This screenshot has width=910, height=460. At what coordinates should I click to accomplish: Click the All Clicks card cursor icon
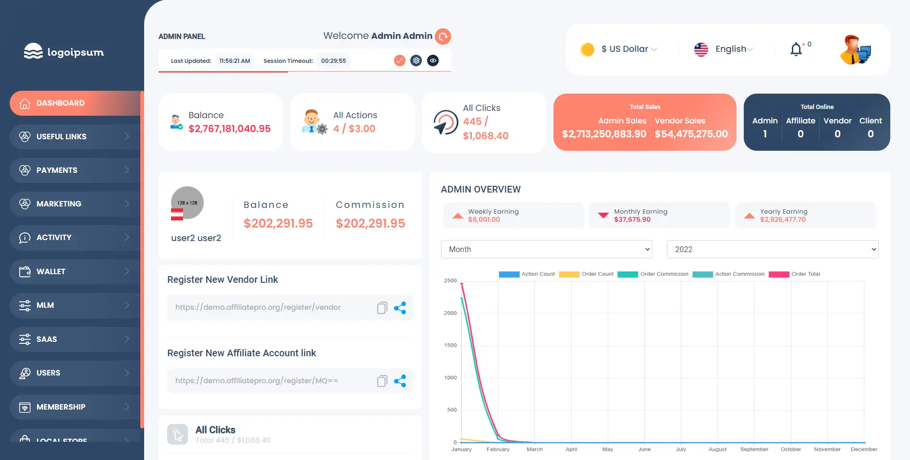click(445, 122)
